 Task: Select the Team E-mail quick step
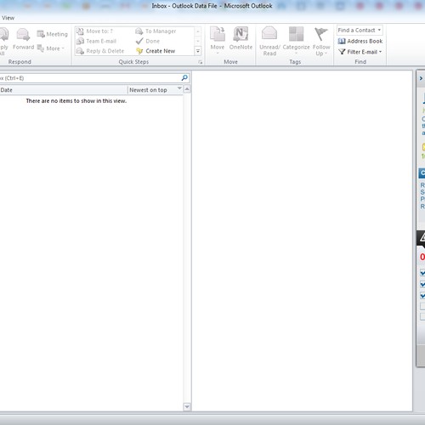(97, 41)
